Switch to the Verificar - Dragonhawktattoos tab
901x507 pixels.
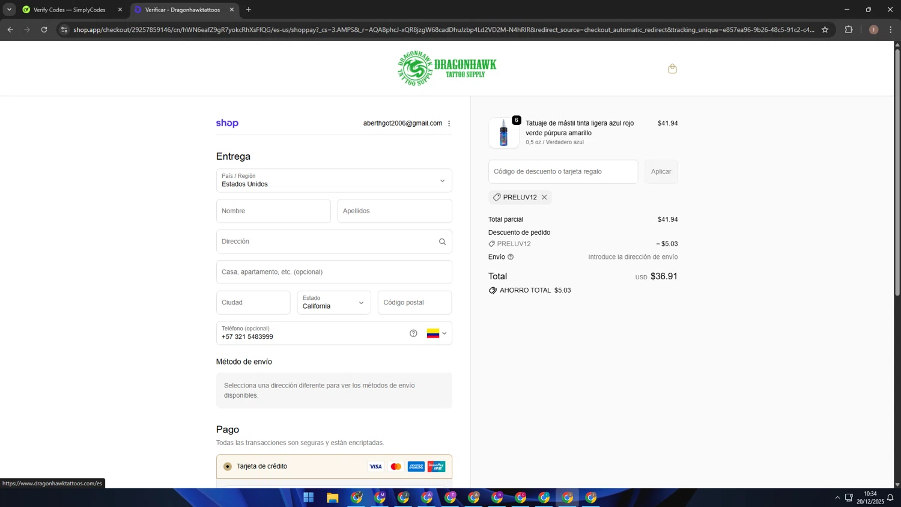(183, 10)
